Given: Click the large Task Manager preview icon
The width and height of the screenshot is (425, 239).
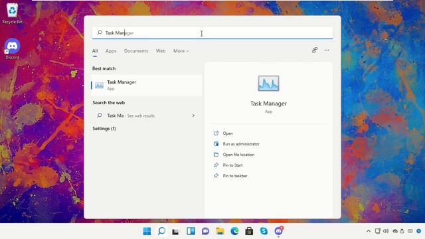Looking at the screenshot, I should click(x=268, y=83).
